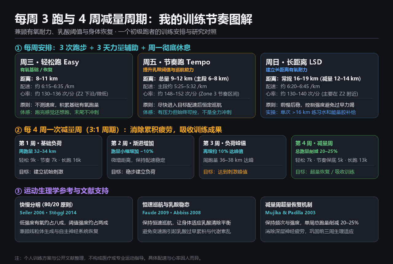Click "轻松 9k · 节奏 7k · 长跑 16k"
Screen dimensions: 393x264
click(50, 160)
